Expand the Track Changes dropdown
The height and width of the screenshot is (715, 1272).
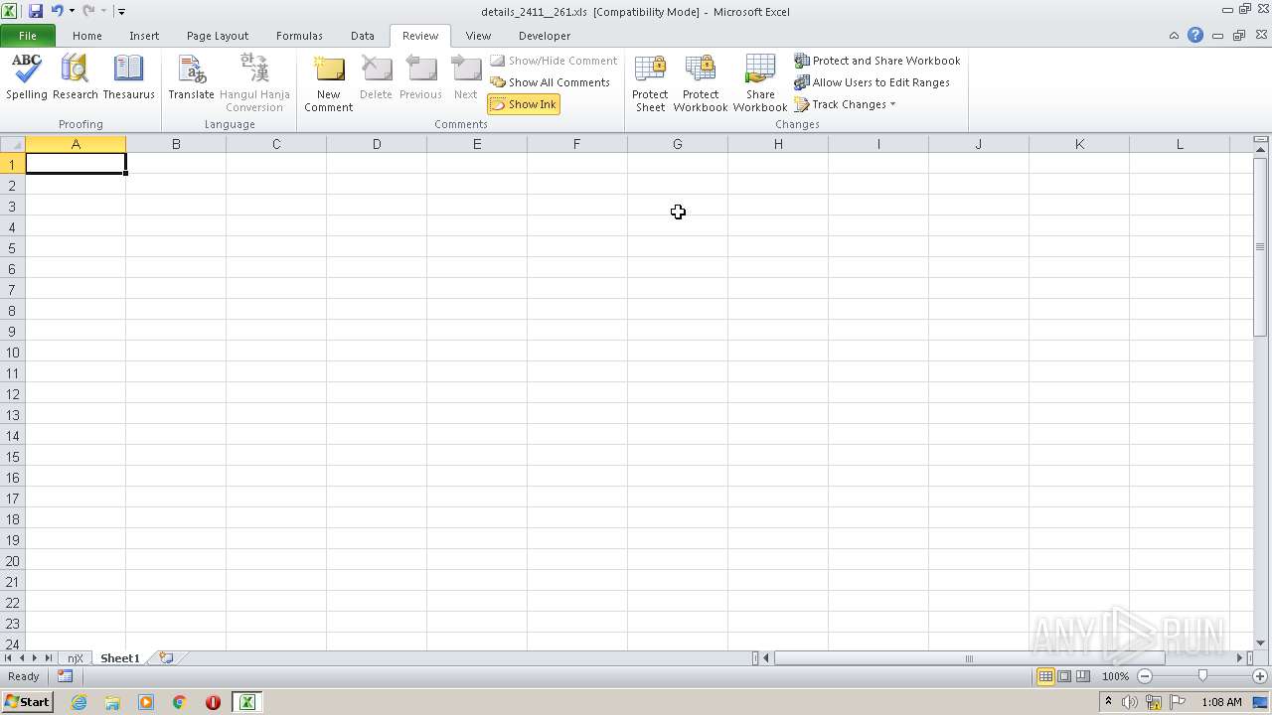point(892,104)
